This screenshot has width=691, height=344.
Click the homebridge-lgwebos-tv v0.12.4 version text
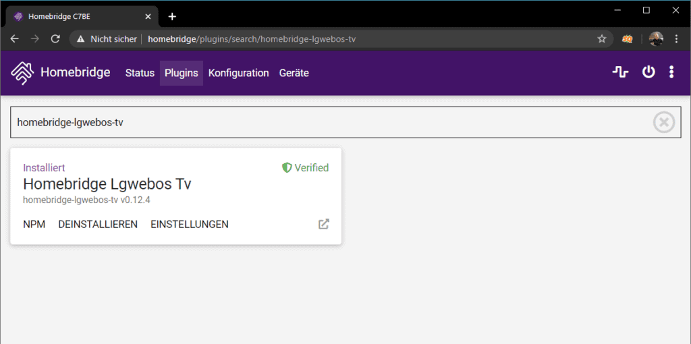click(x=88, y=200)
